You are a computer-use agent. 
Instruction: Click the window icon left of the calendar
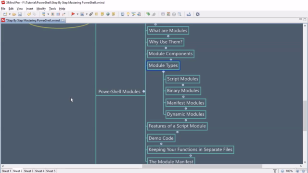[x=163, y=14]
